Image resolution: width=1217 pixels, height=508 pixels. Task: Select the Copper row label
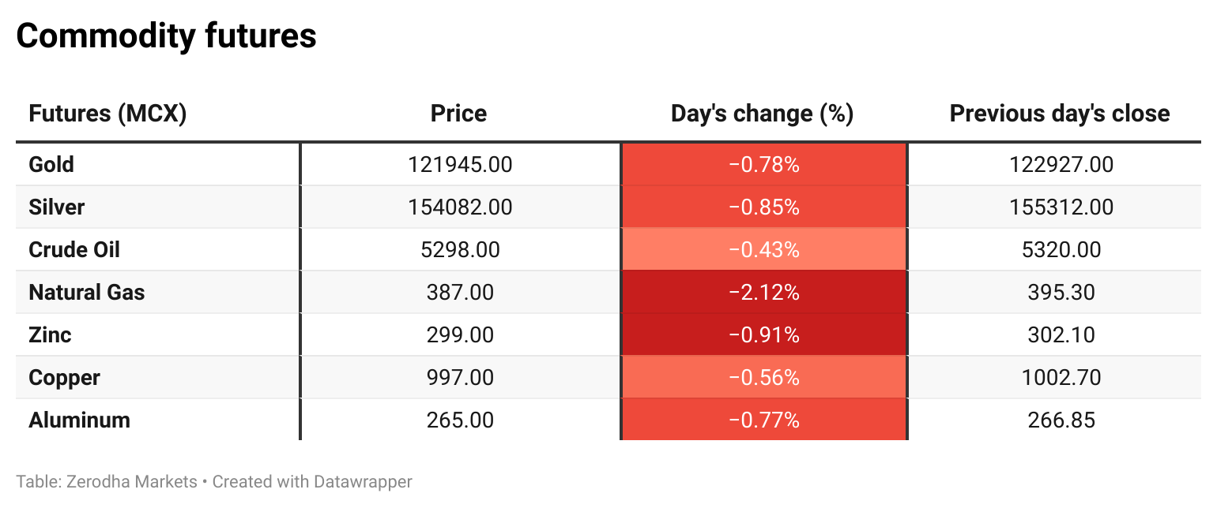(64, 378)
